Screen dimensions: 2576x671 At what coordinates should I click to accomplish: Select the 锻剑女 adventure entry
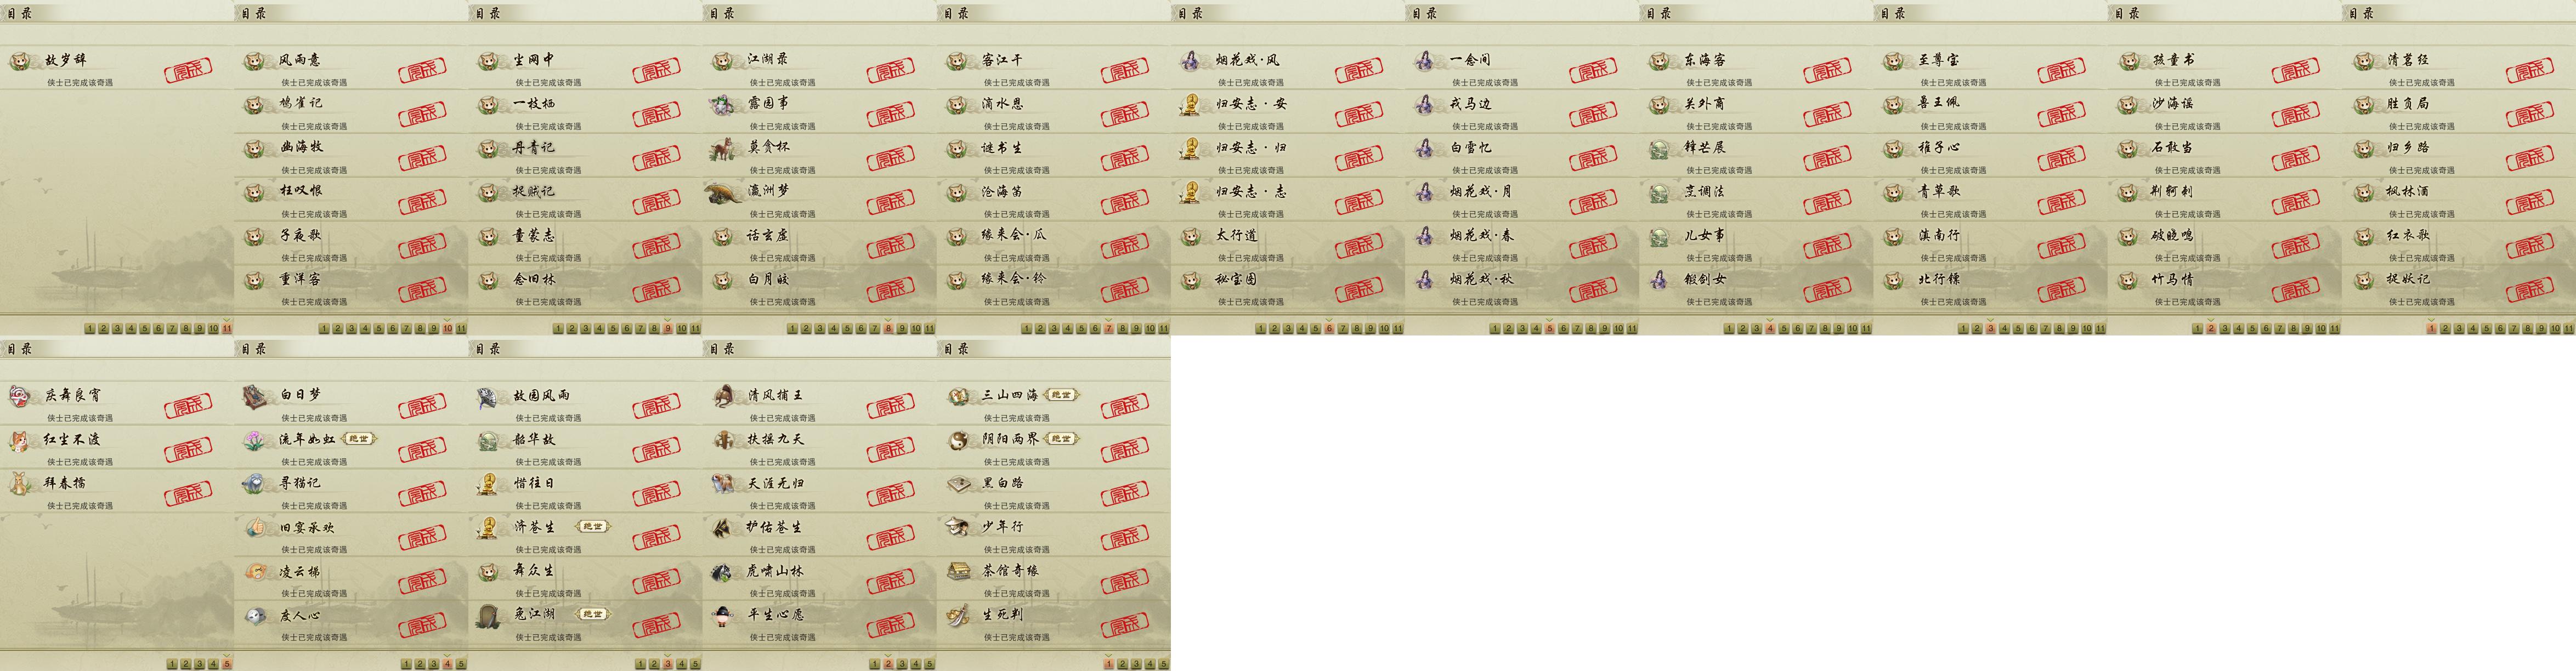pos(1756,287)
